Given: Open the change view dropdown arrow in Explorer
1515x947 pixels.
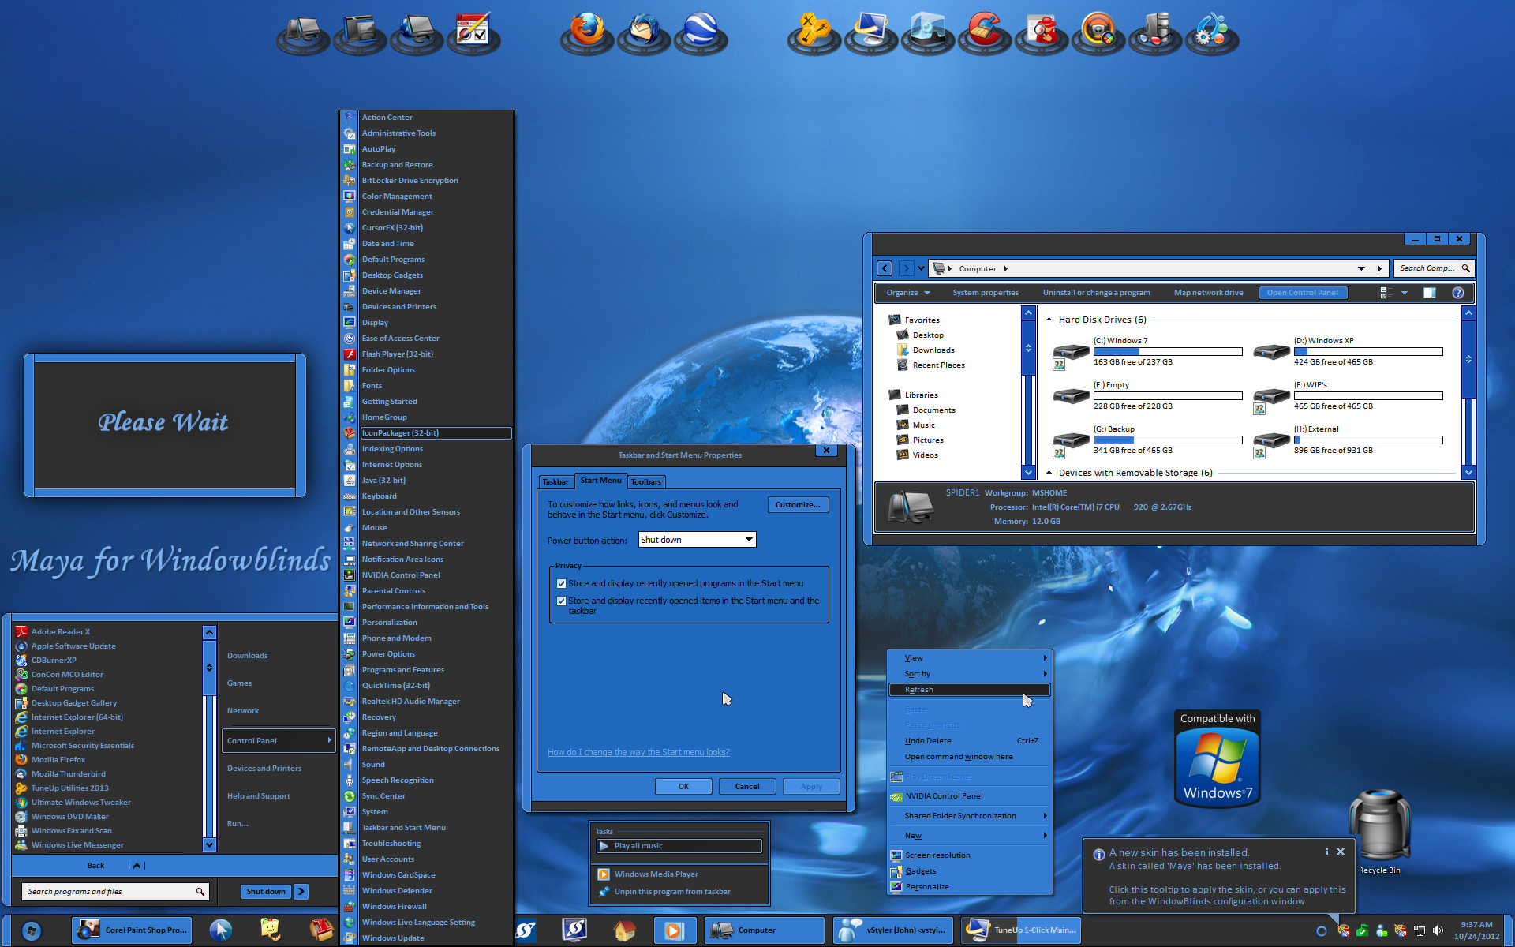Looking at the screenshot, I should click(1405, 293).
